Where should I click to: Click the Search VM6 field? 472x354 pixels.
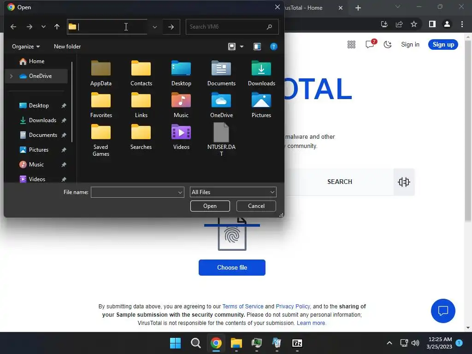(x=232, y=27)
